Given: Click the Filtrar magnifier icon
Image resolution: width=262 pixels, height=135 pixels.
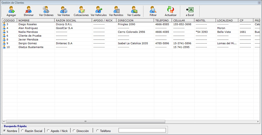Looking at the screenshot, I should [x=153, y=10].
